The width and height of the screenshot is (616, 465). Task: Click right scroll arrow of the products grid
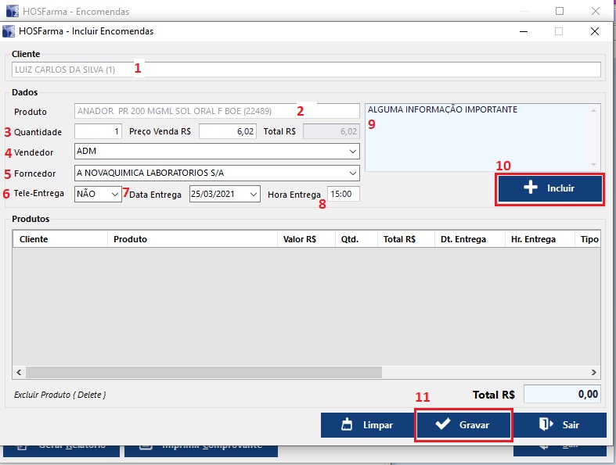coord(594,373)
